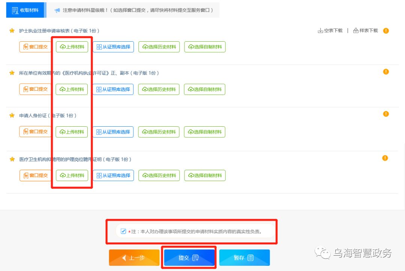Toggle 窗口提交 for 申请人身份证

point(35,132)
